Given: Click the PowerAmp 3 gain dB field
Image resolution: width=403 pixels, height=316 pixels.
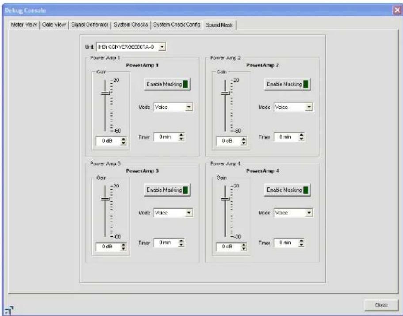Looking at the screenshot, I should [x=108, y=247].
